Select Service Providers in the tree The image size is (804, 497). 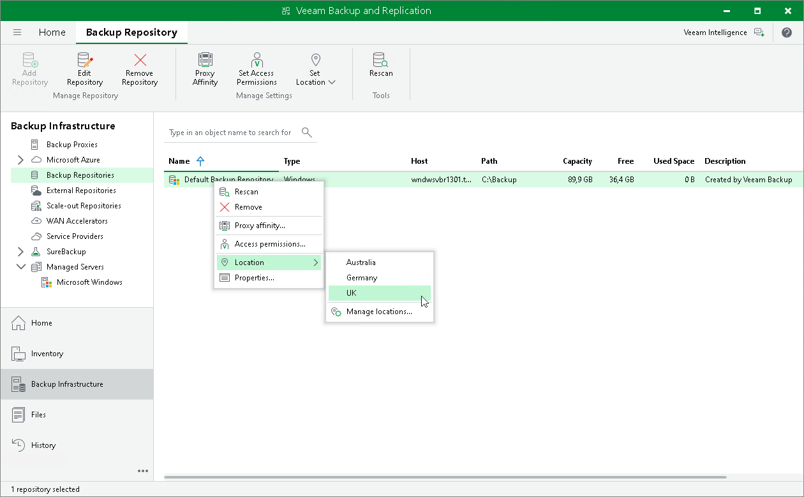(75, 236)
